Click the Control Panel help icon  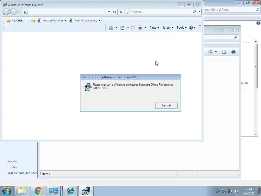tap(258, 23)
